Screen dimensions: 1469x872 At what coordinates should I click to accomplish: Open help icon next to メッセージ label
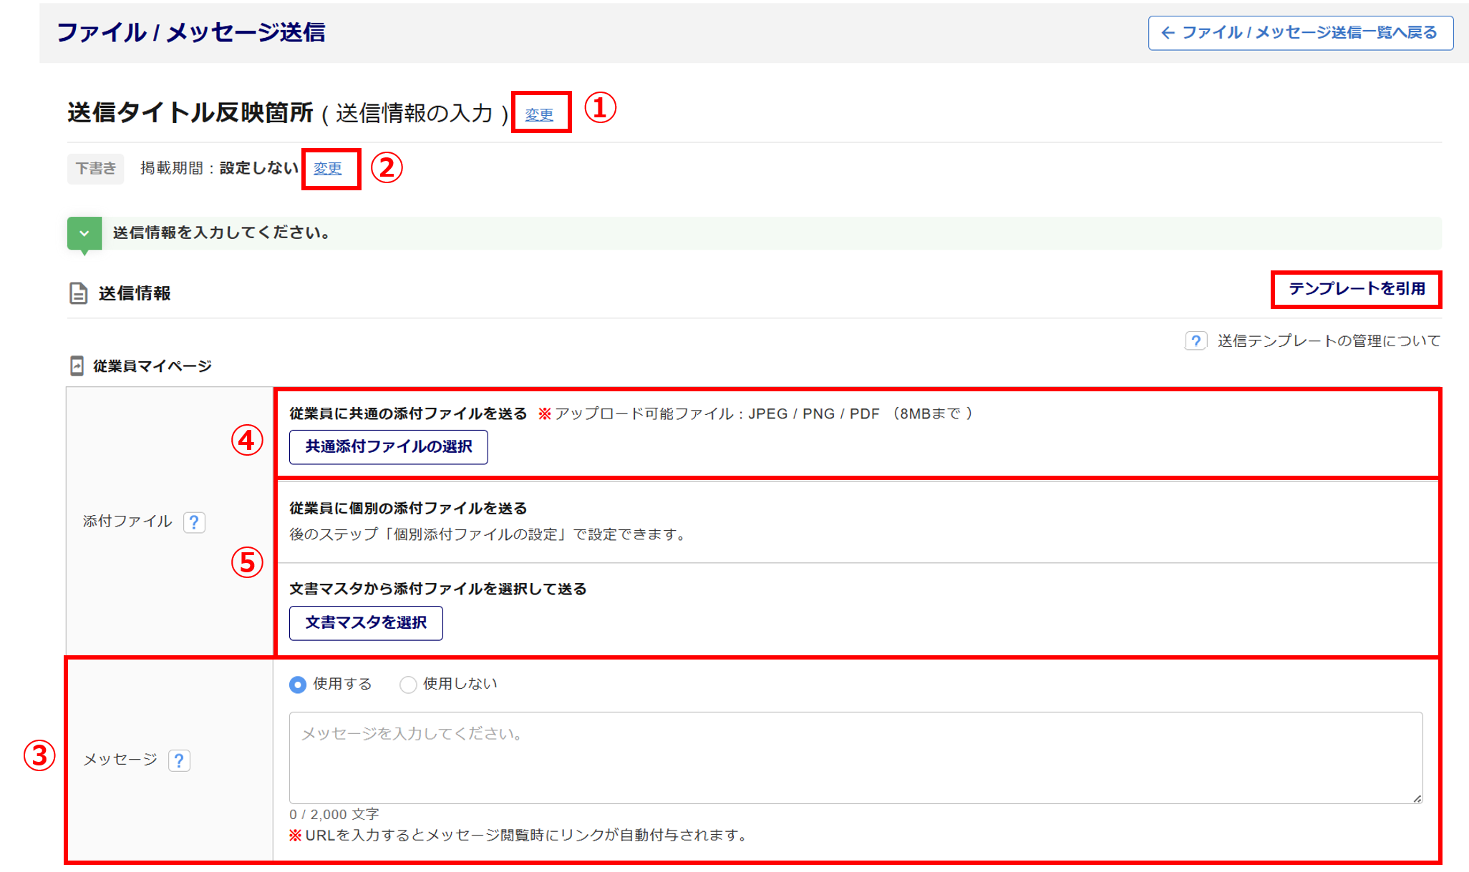click(179, 760)
